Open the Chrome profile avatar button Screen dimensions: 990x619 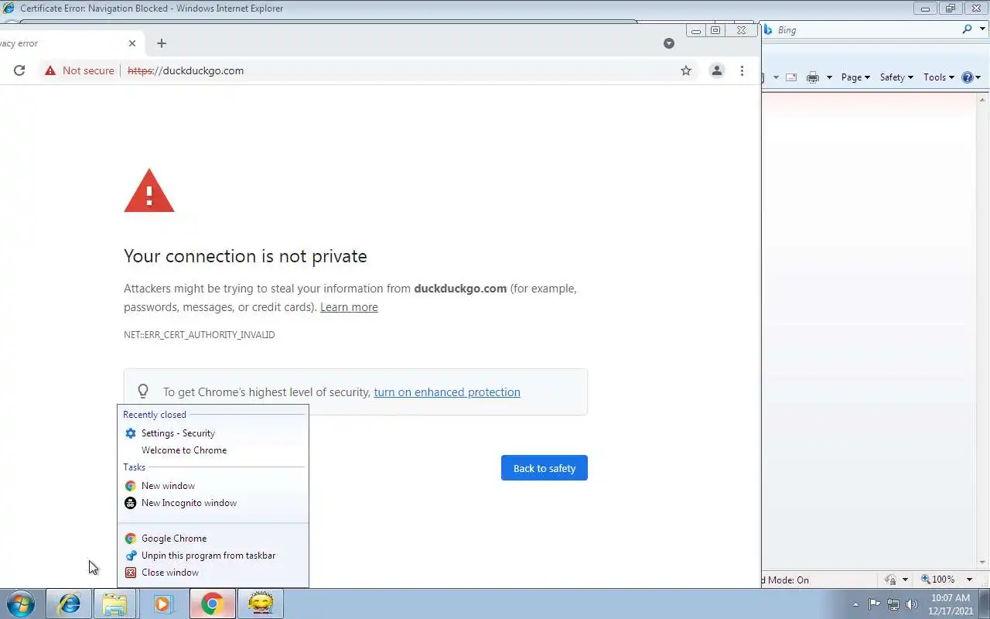click(717, 70)
